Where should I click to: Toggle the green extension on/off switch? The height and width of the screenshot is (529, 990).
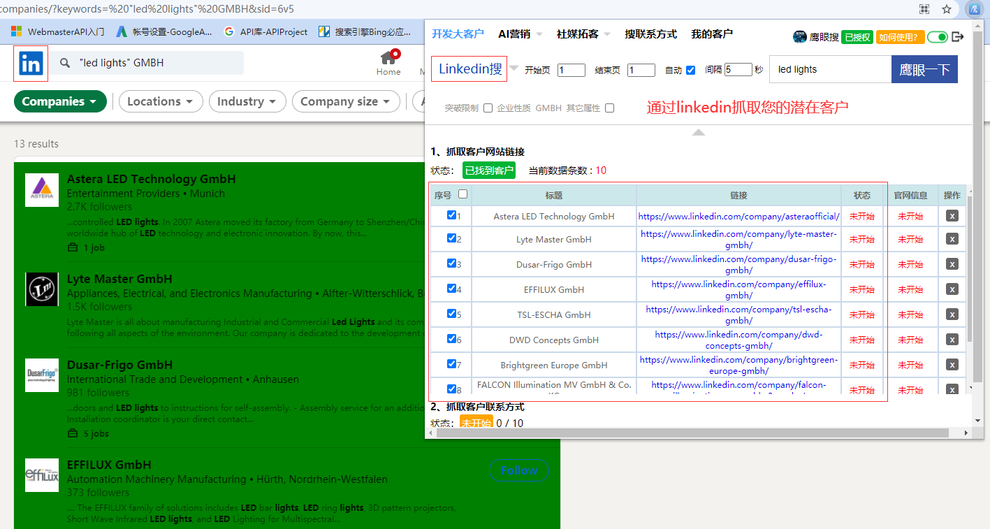point(938,37)
